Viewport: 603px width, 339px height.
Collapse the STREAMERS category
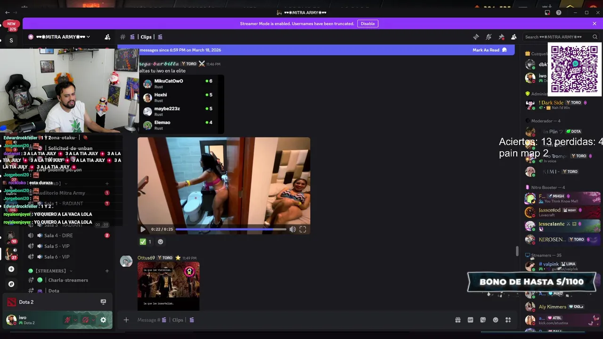click(x=50, y=271)
